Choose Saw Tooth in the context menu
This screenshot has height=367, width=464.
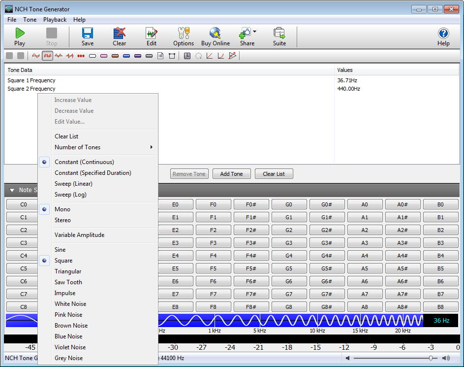tap(97, 282)
